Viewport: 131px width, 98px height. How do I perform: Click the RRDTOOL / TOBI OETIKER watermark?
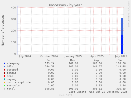[x=128, y=14]
